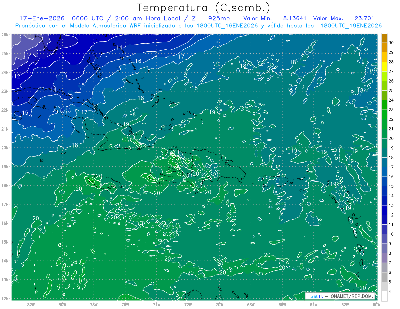The image size is (400, 309).
Task: Click the '14N' latitude axis label
Action: [5, 261]
